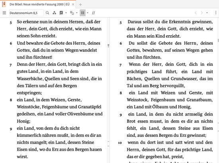Click verse number 10 in right column
Viewport: 219px width, 163px height.
click(x=120, y=143)
